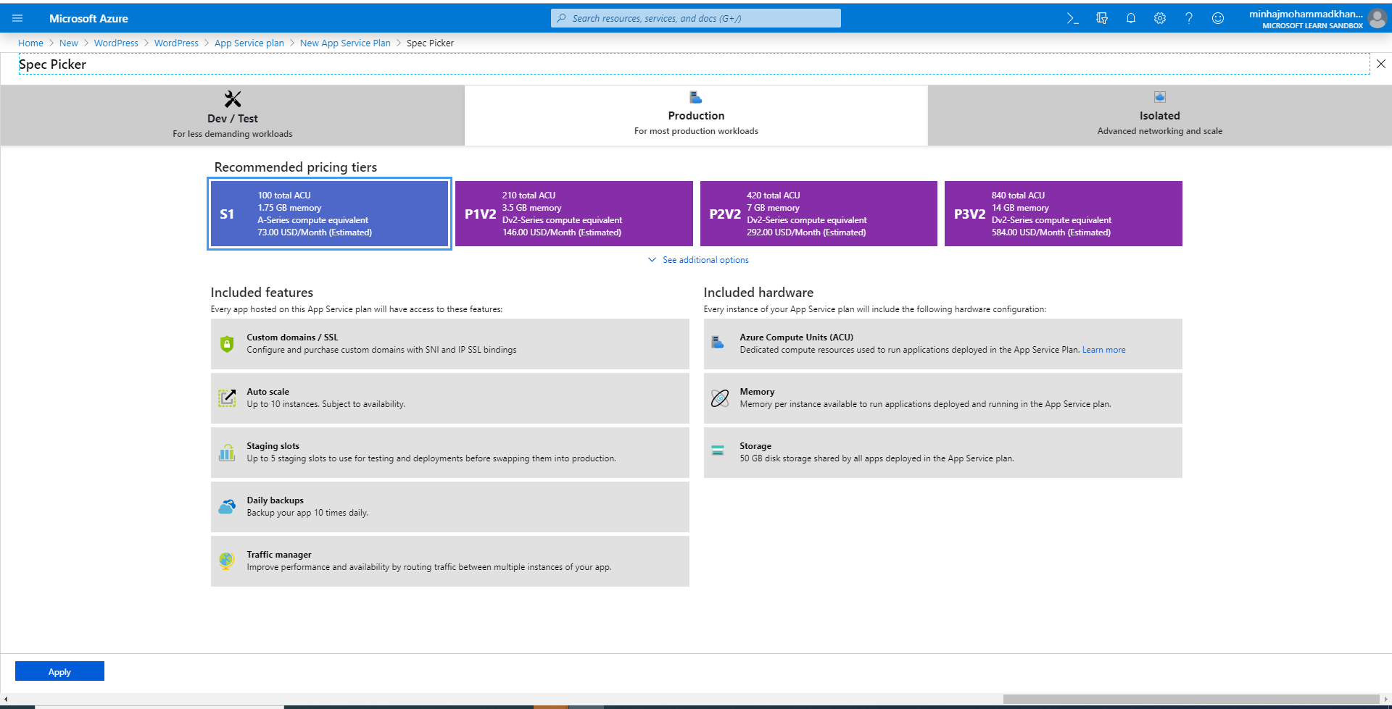Click the user account avatar
The width and height of the screenshot is (1392, 709).
click(x=1377, y=19)
